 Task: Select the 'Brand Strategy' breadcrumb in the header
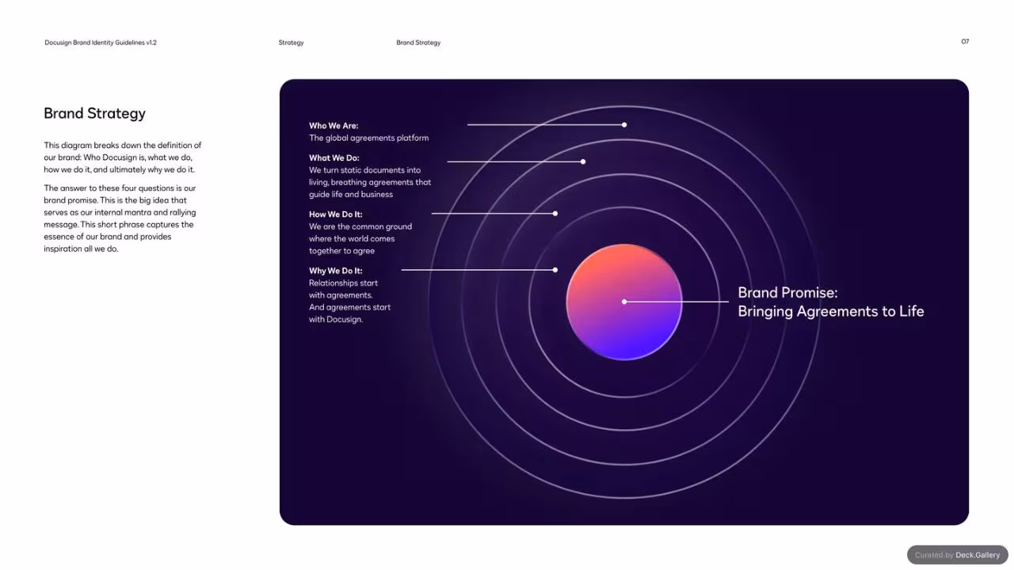coord(418,43)
